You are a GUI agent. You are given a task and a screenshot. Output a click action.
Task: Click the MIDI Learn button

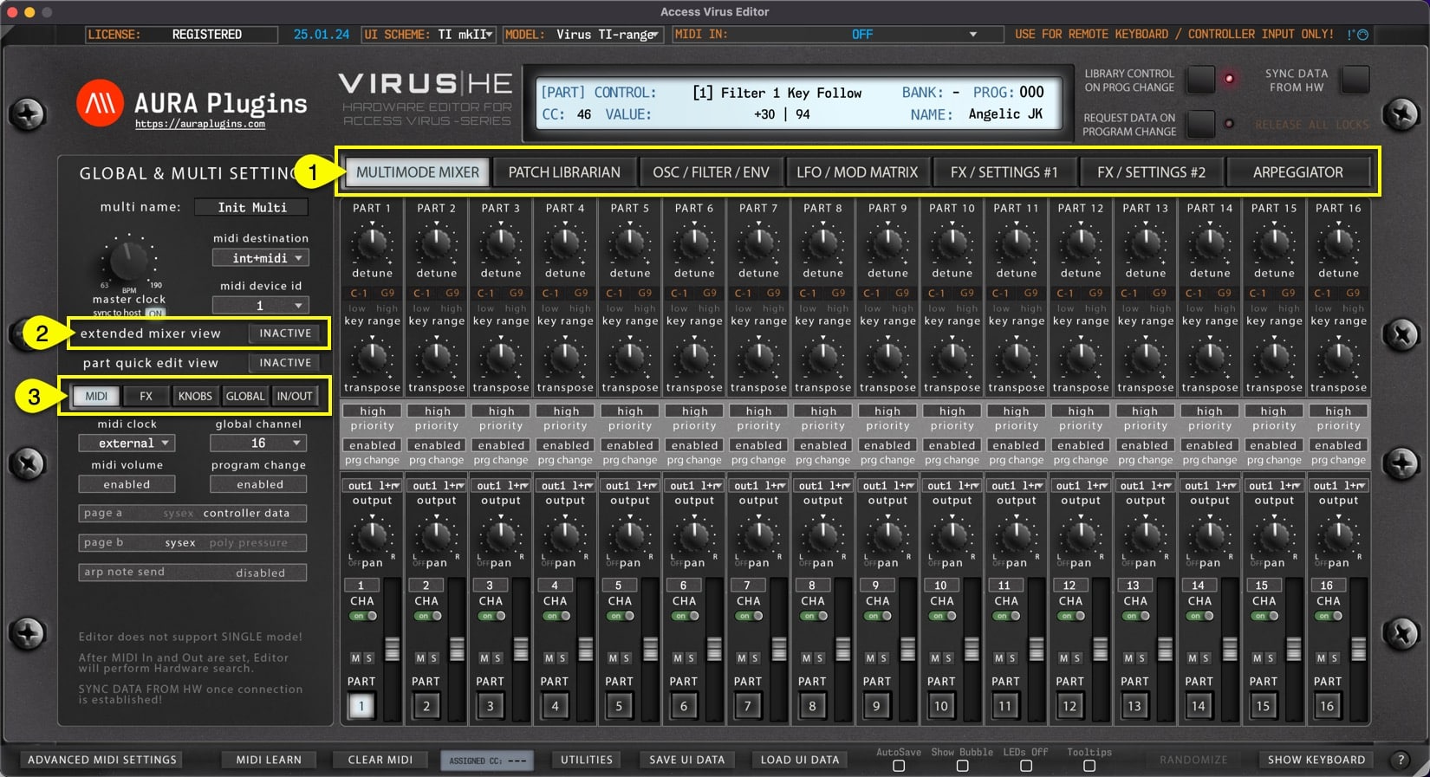[x=269, y=760]
